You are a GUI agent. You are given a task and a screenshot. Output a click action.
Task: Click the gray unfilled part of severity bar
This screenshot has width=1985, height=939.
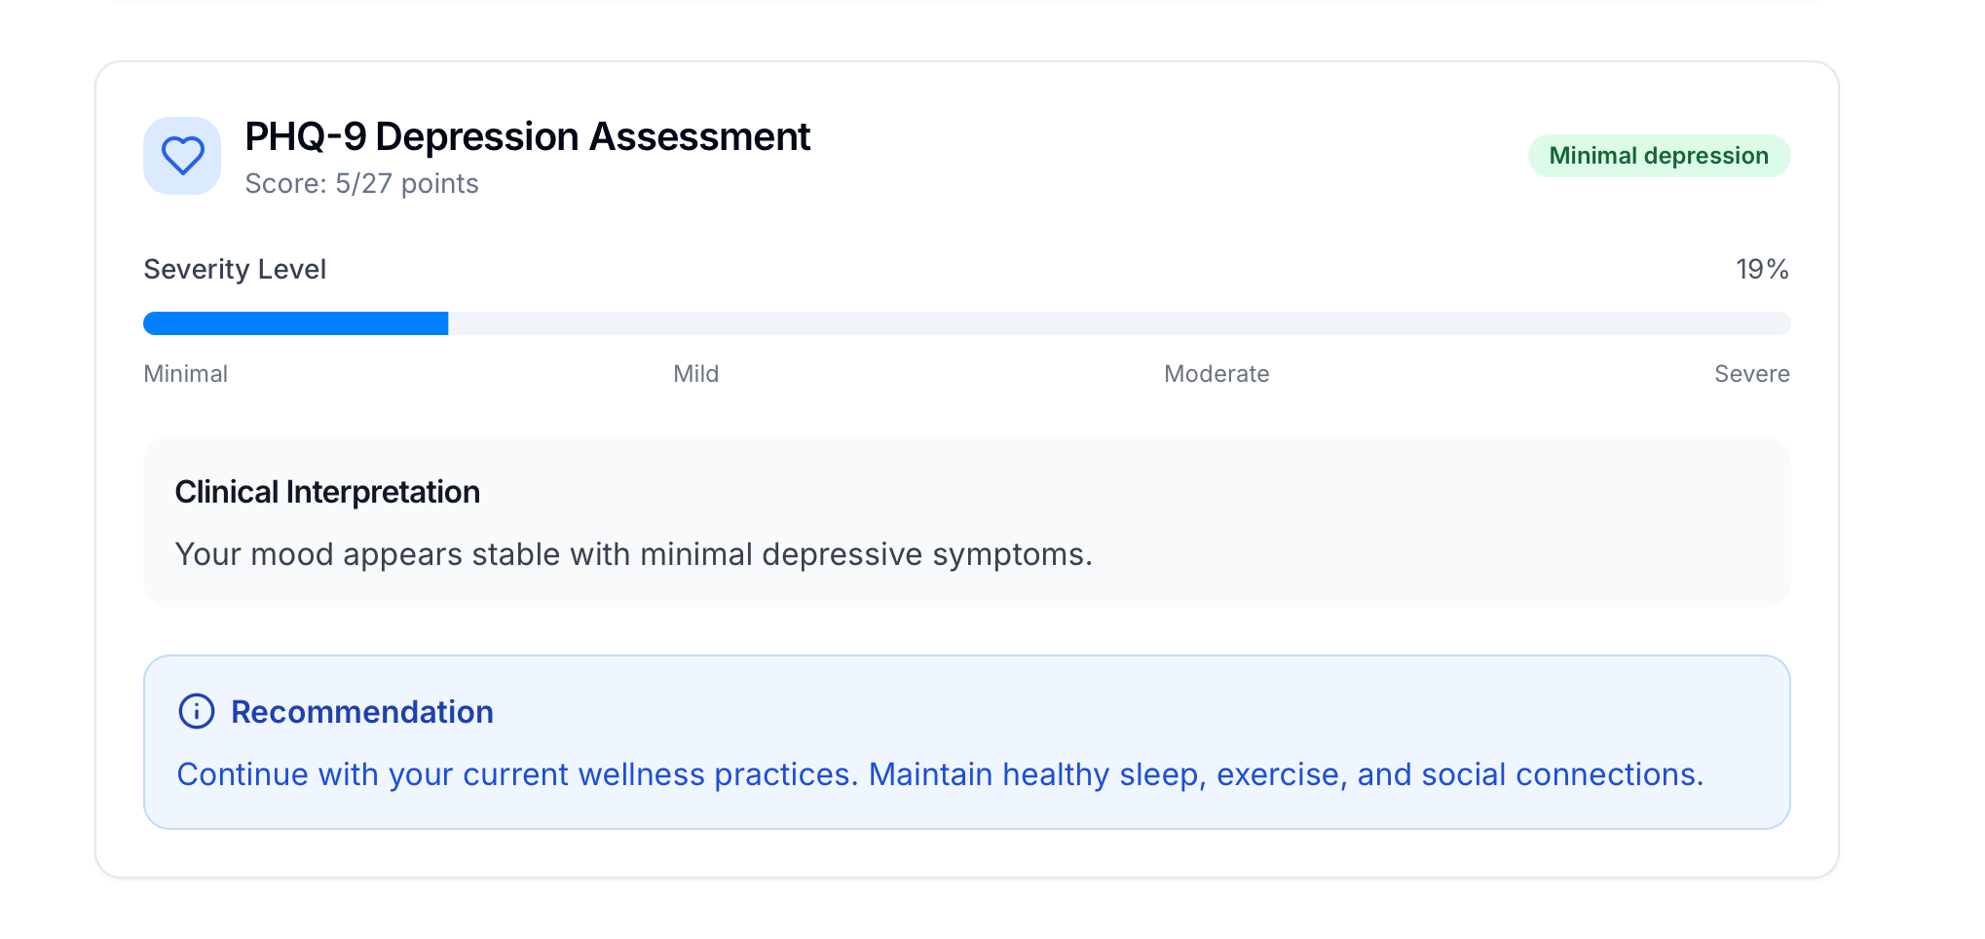[x=1118, y=323]
